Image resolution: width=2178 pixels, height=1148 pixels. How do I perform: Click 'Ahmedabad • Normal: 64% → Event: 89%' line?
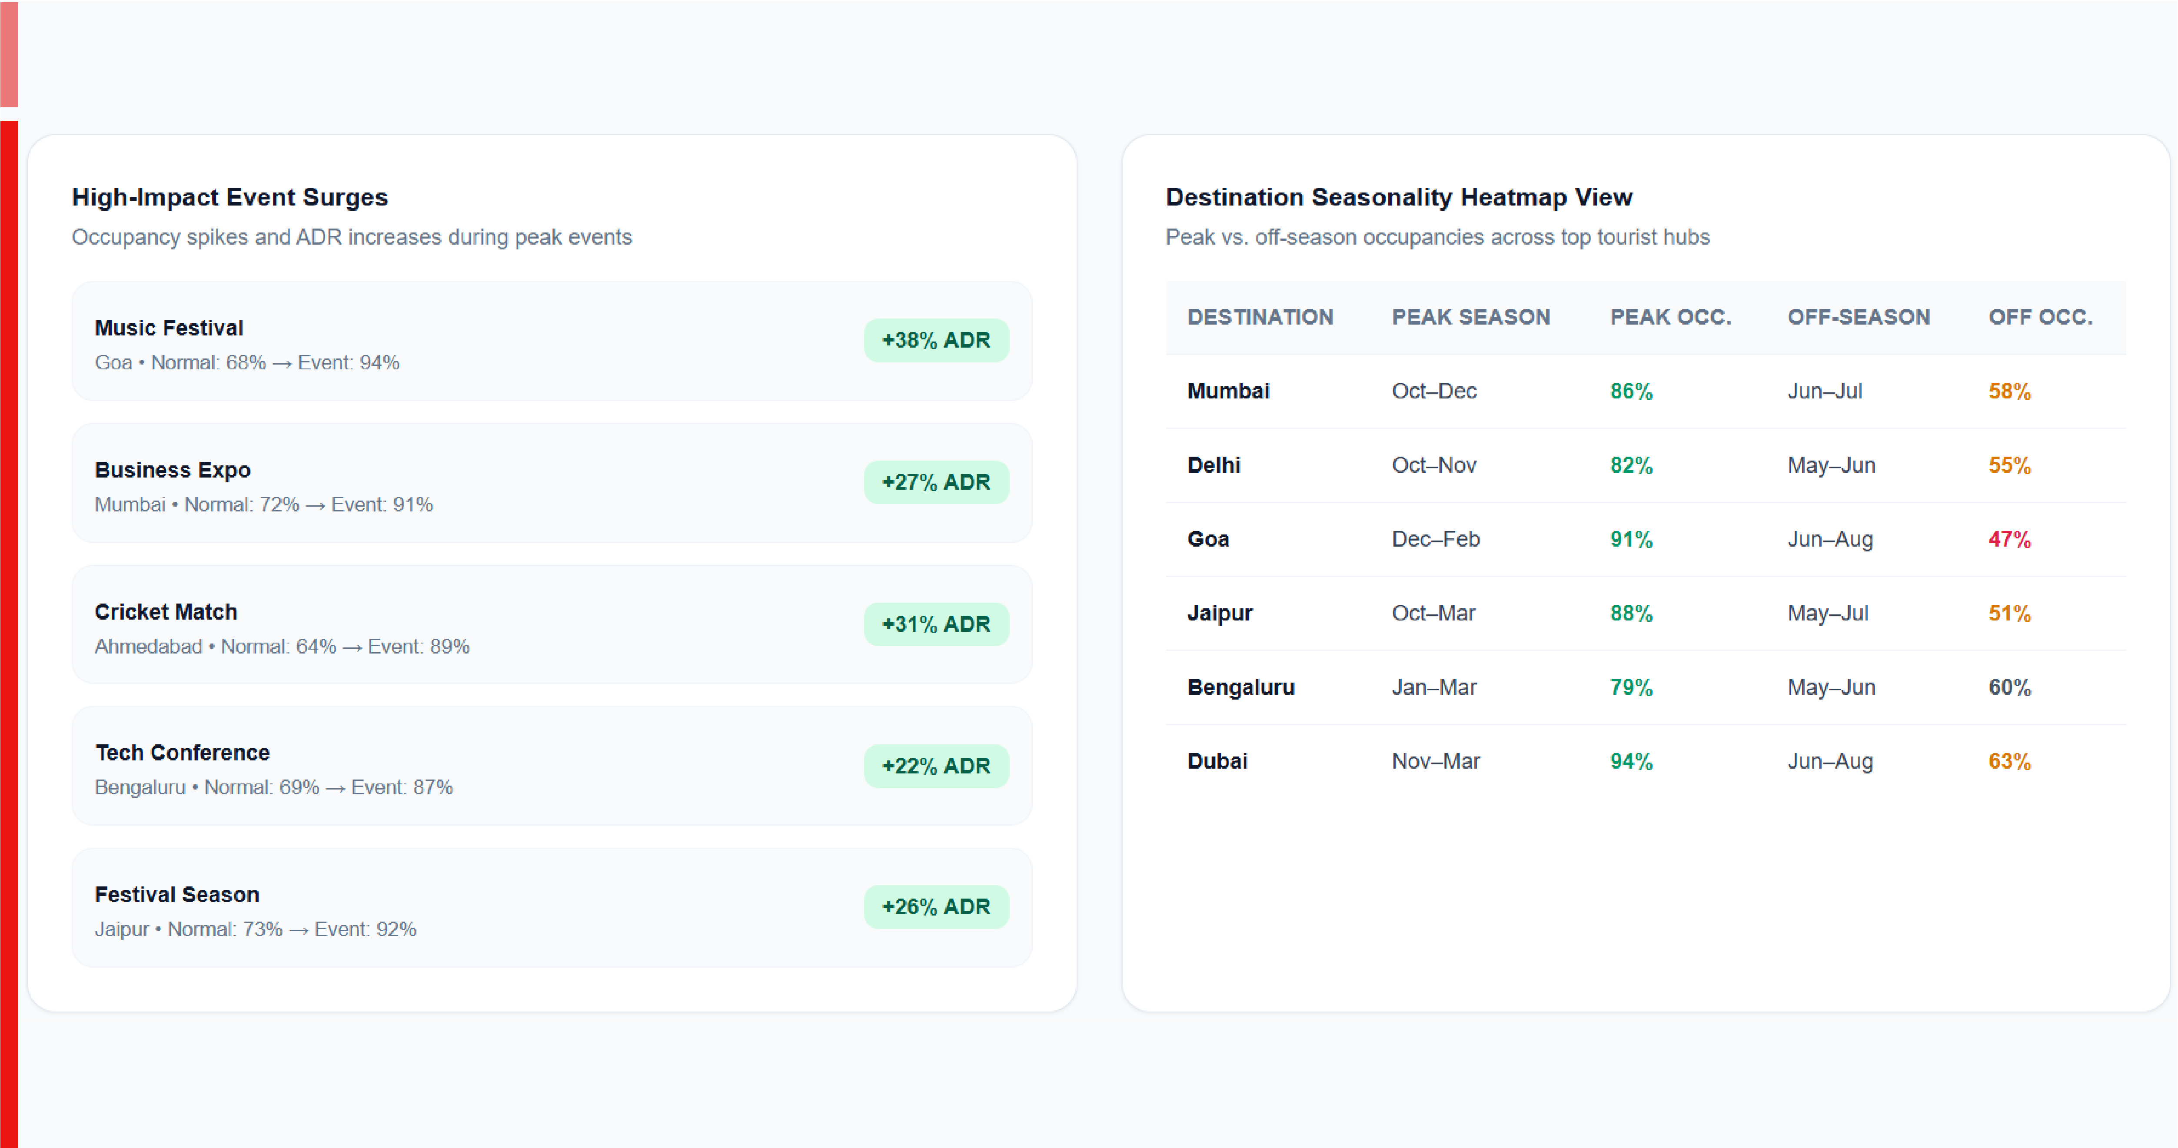[282, 647]
